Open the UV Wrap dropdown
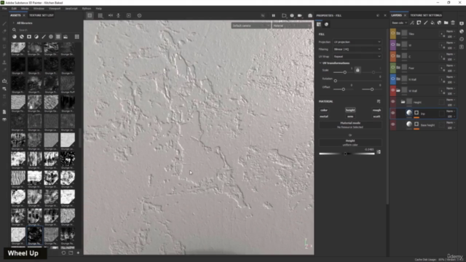 pyautogui.click(x=357, y=57)
